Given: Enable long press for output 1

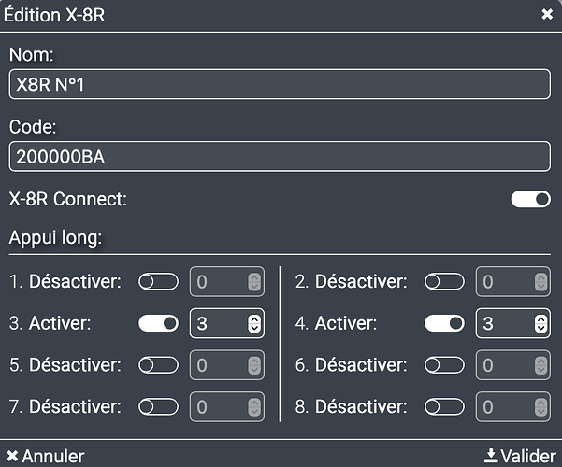Looking at the screenshot, I should point(158,281).
